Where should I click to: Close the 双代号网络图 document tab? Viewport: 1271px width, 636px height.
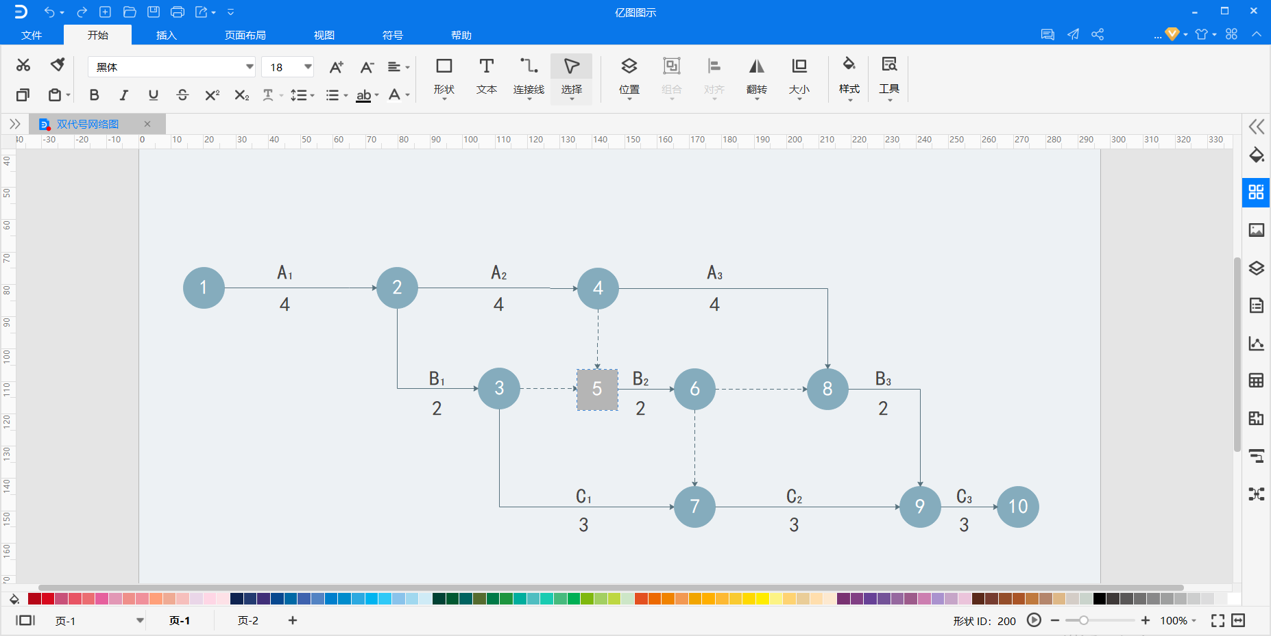pos(147,124)
